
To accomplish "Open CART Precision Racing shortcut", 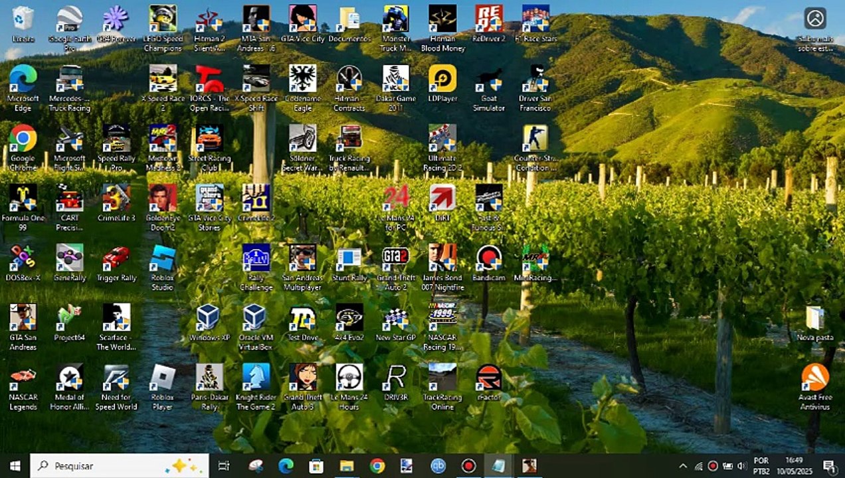I will 70,207.
